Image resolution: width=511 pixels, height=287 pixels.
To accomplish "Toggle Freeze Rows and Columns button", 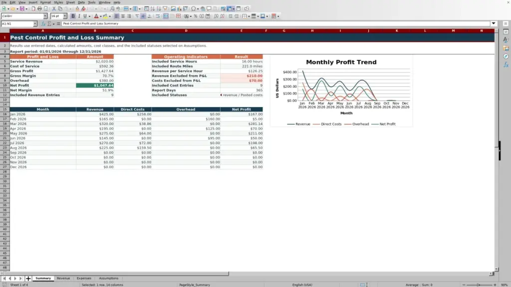I will [230, 9].
